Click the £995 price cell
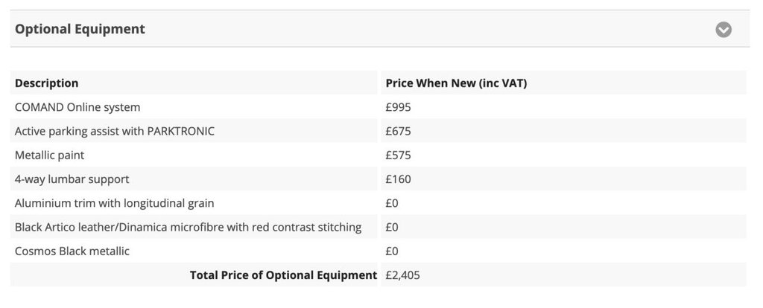Viewport: 763px width, 308px height. (x=398, y=107)
